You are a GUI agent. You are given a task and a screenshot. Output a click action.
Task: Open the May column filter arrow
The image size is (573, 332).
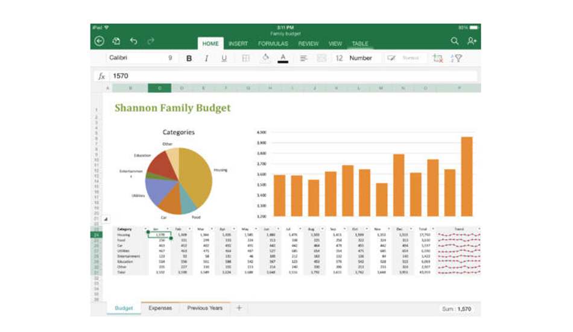pyautogui.click(x=256, y=229)
